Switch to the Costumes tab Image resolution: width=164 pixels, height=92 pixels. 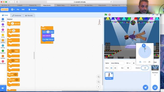click(x=17, y=15)
